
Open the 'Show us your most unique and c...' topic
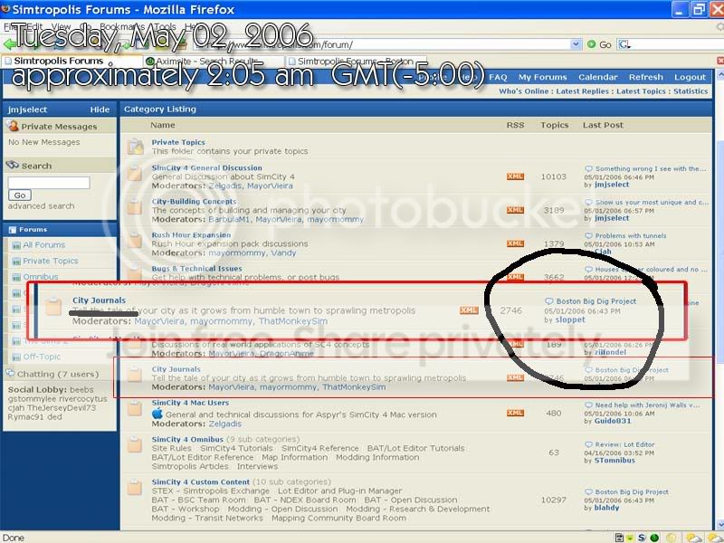pyautogui.click(x=652, y=202)
